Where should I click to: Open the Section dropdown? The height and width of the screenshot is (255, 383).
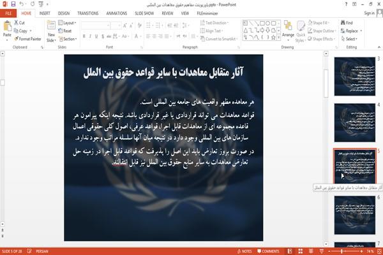(68, 39)
